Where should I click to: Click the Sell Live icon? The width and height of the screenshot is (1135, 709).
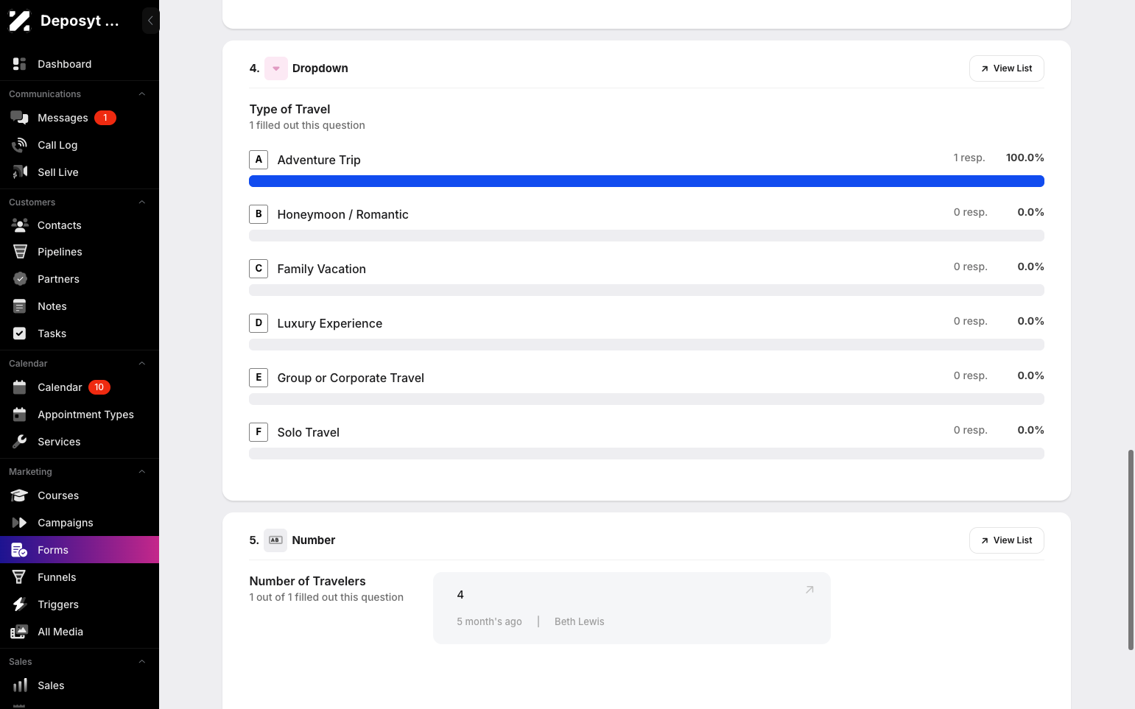click(20, 172)
